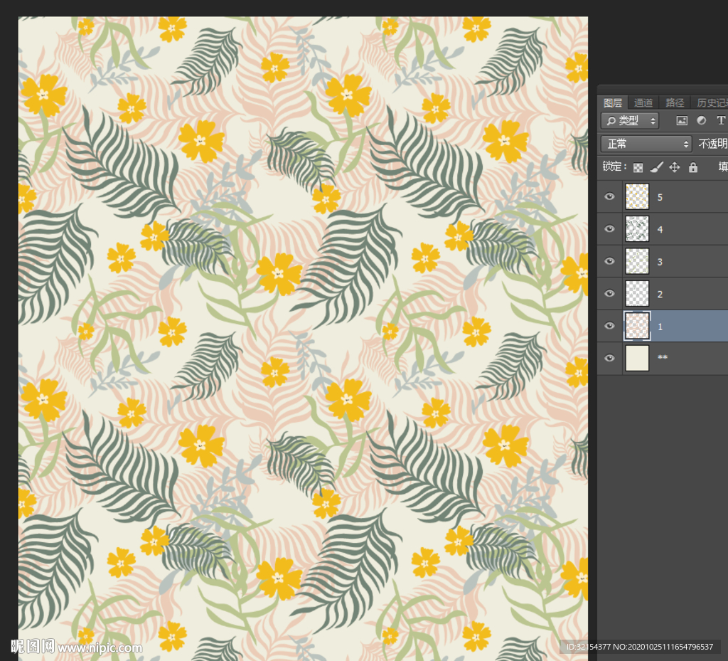This screenshot has height=661, width=728.
Task: Open the 类型 filter type dropdown
Action: point(630,121)
